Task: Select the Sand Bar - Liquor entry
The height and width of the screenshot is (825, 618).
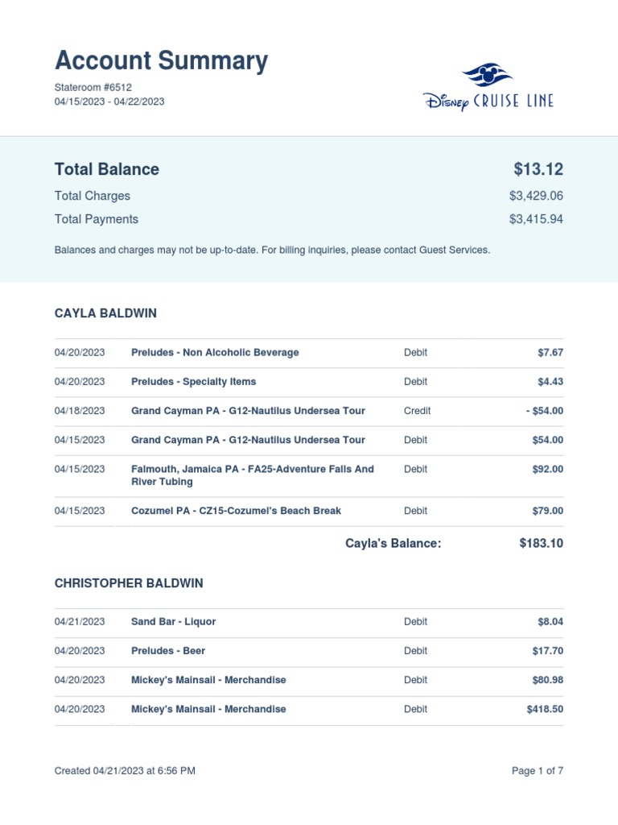Action: tap(173, 622)
